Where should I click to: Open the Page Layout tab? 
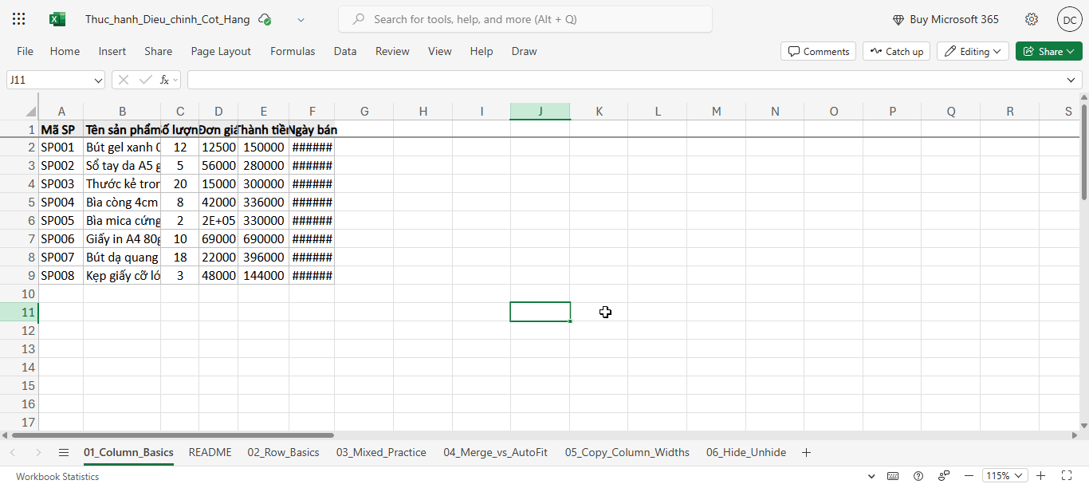[221, 51]
